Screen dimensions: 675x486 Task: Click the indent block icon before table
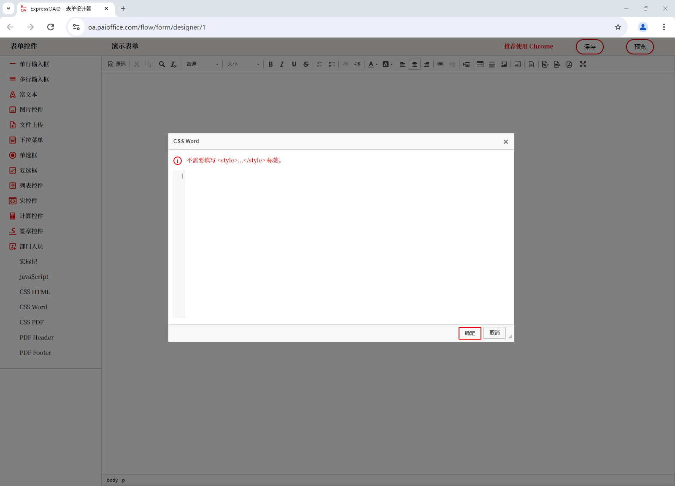[466, 64]
